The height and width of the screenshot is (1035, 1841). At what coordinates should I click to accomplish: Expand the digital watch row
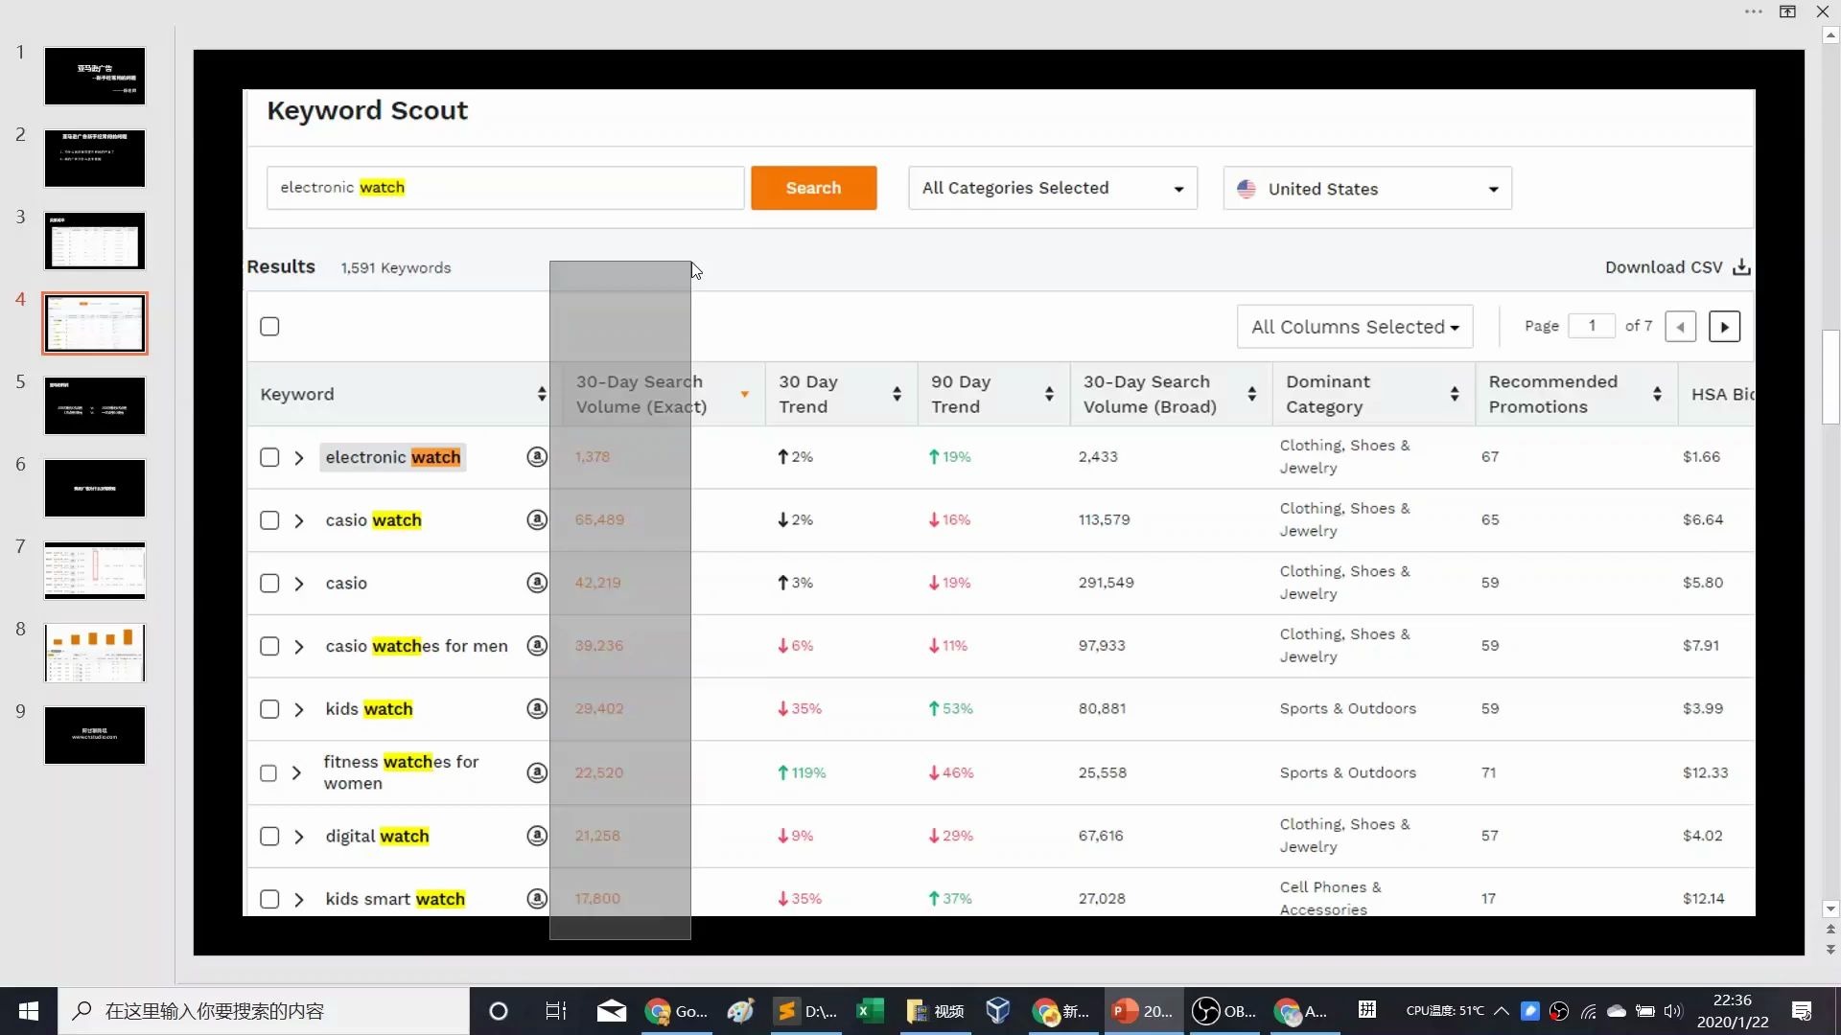[299, 837]
